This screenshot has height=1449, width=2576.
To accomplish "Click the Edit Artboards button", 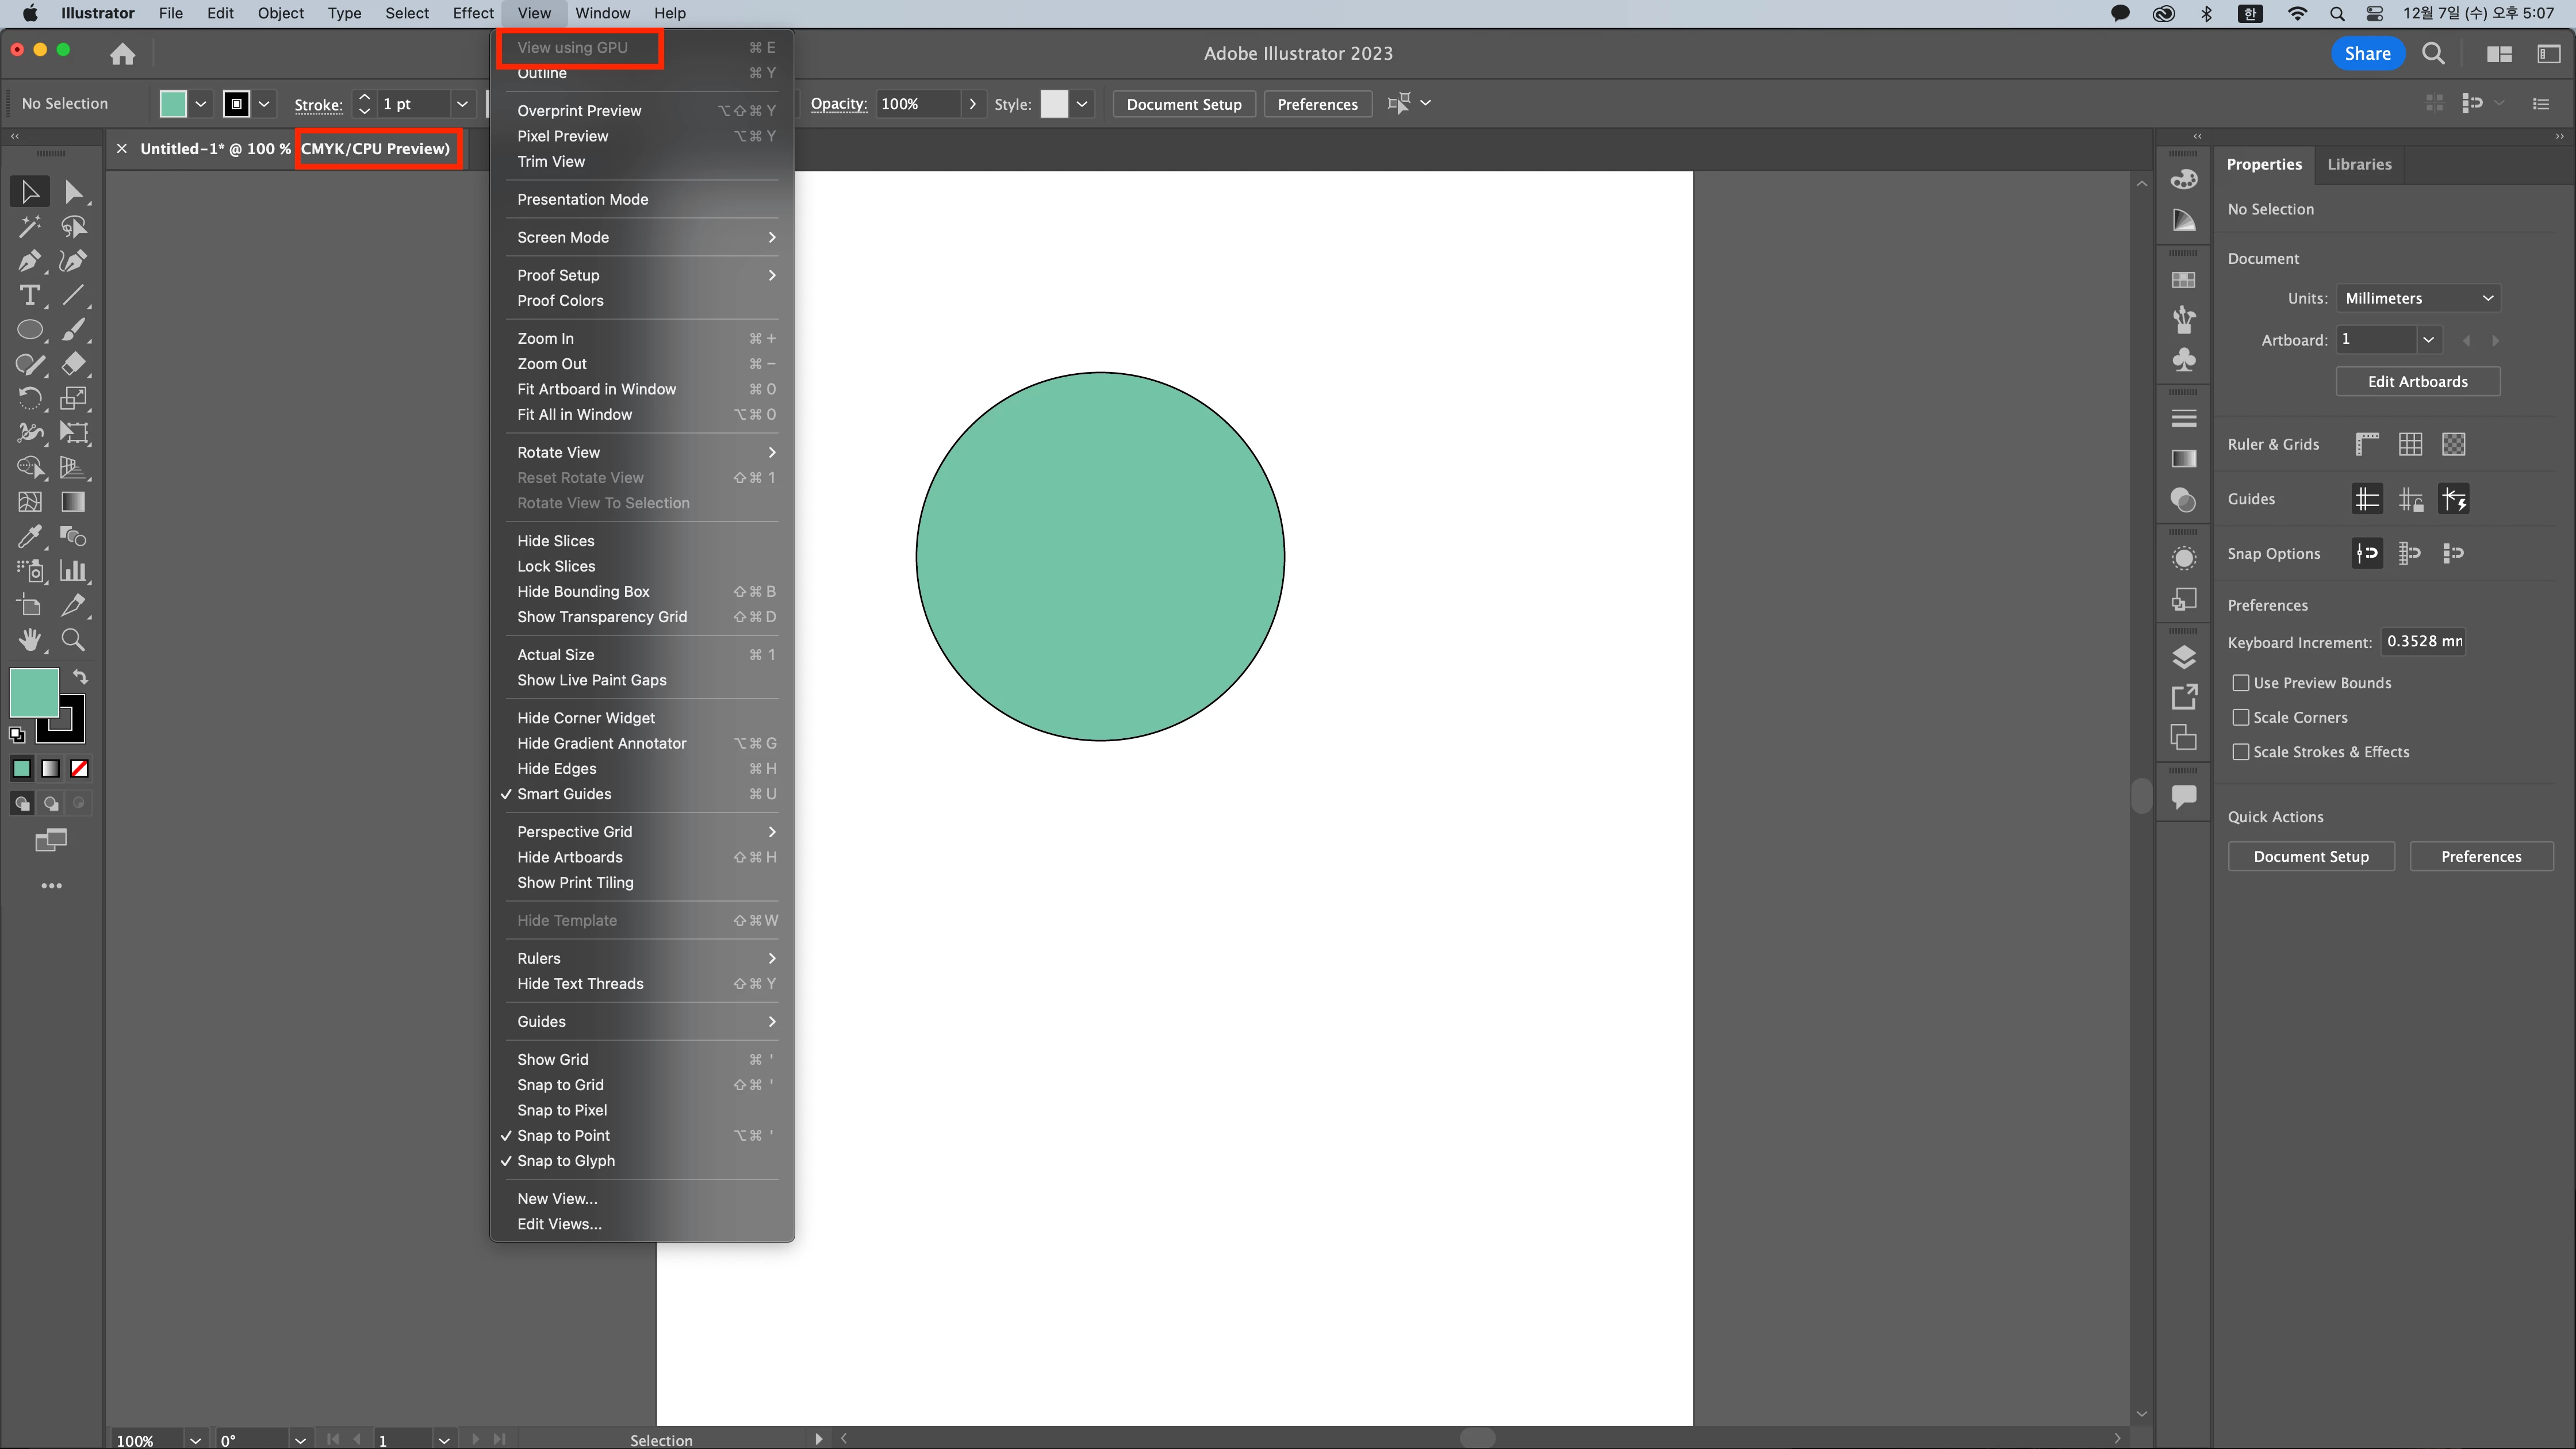I will [x=2417, y=382].
